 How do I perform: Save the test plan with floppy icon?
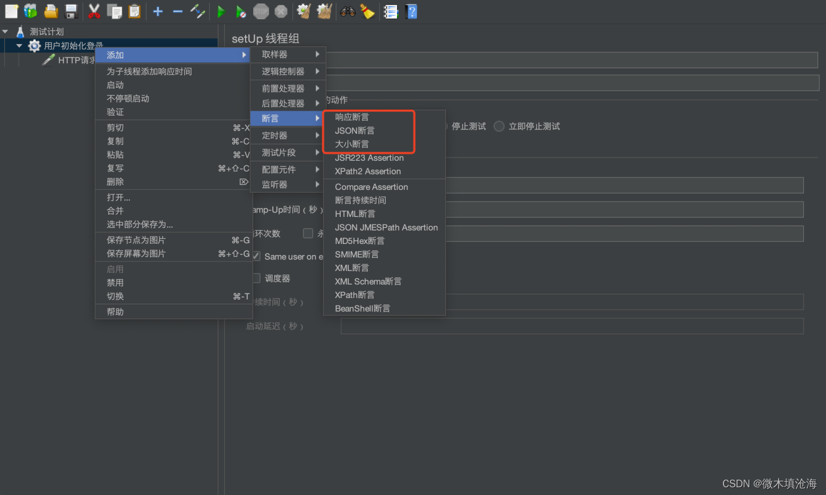point(71,11)
